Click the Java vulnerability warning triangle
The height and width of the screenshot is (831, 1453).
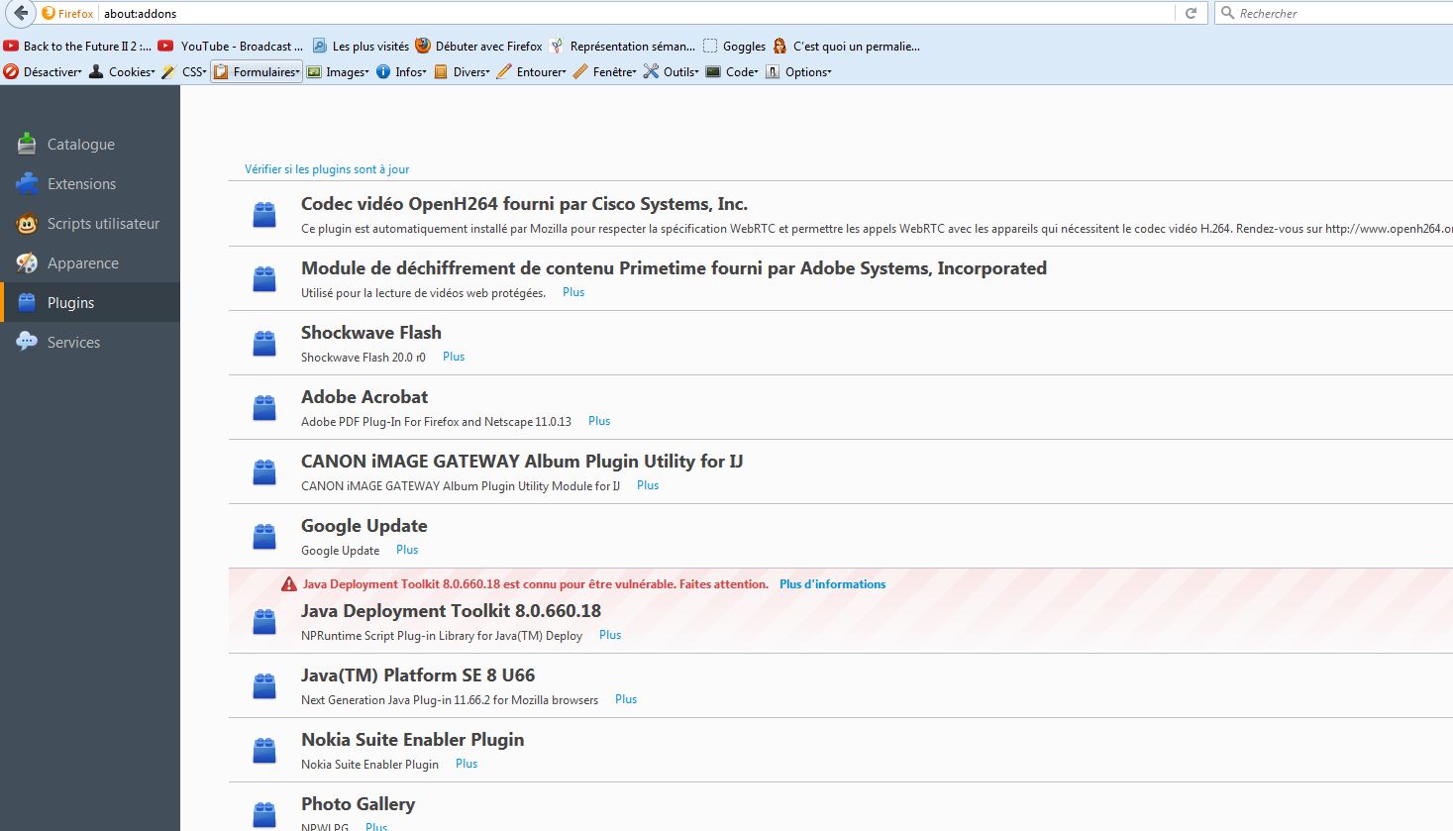[x=289, y=584]
